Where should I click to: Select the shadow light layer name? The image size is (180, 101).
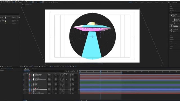pos(37,87)
